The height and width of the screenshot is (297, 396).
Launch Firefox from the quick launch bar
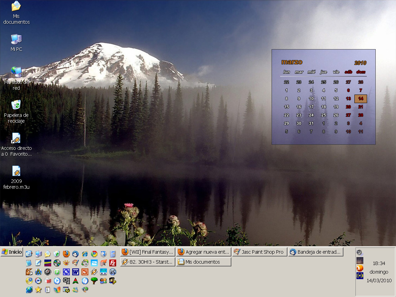point(66,254)
